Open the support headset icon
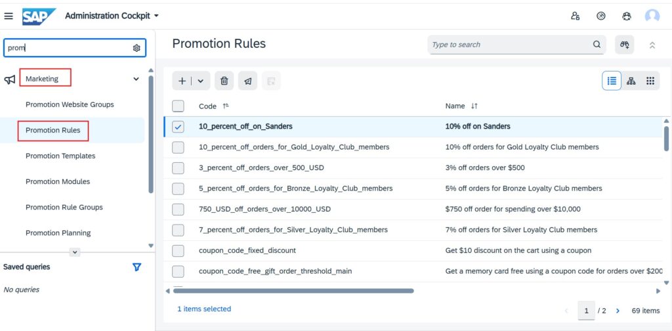This screenshot has width=672, height=331. tap(626, 16)
